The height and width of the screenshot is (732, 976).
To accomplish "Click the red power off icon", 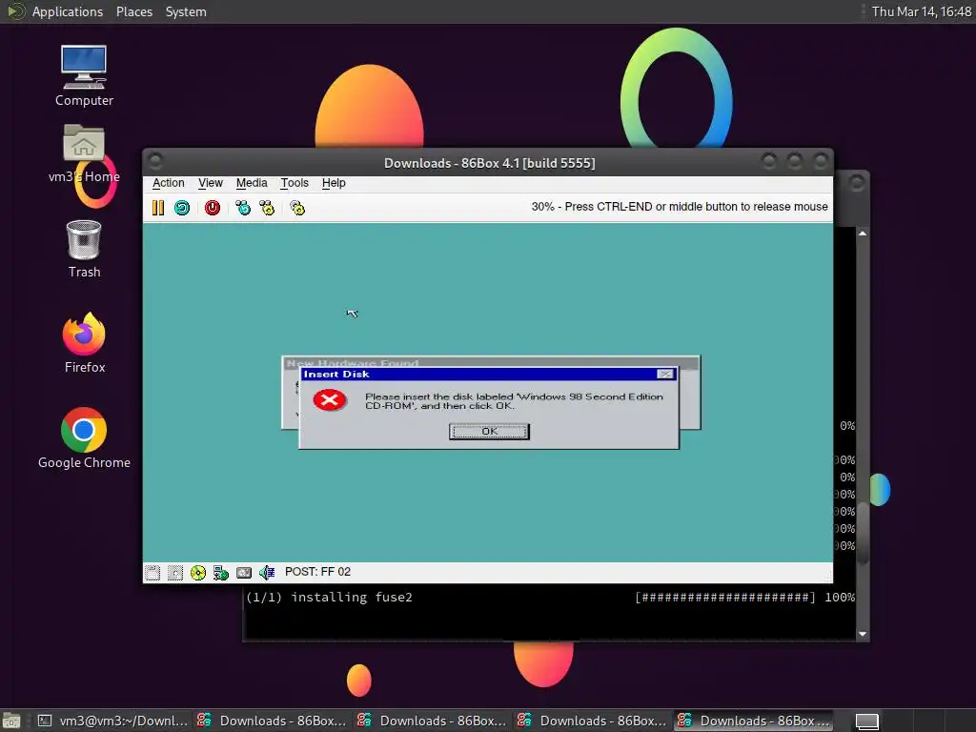I will (213, 208).
